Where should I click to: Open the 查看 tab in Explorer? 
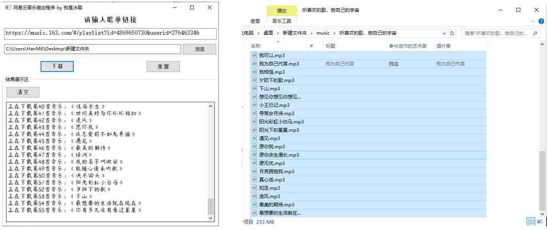tap(255, 21)
